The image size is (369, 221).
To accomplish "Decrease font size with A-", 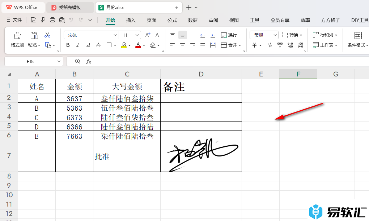I will click(x=158, y=35).
